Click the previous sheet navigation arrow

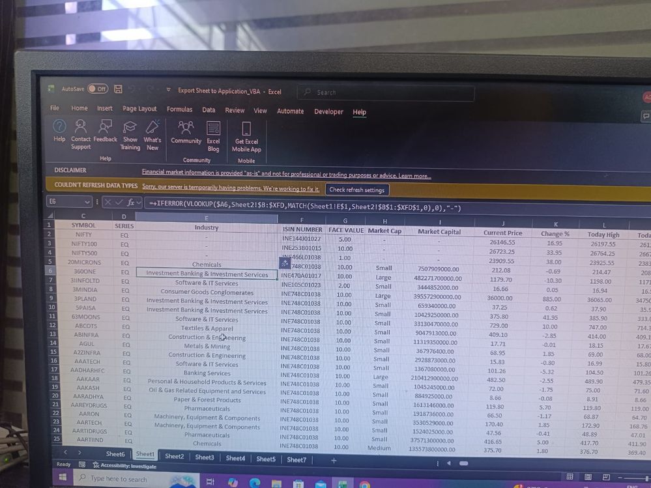[x=65, y=452]
